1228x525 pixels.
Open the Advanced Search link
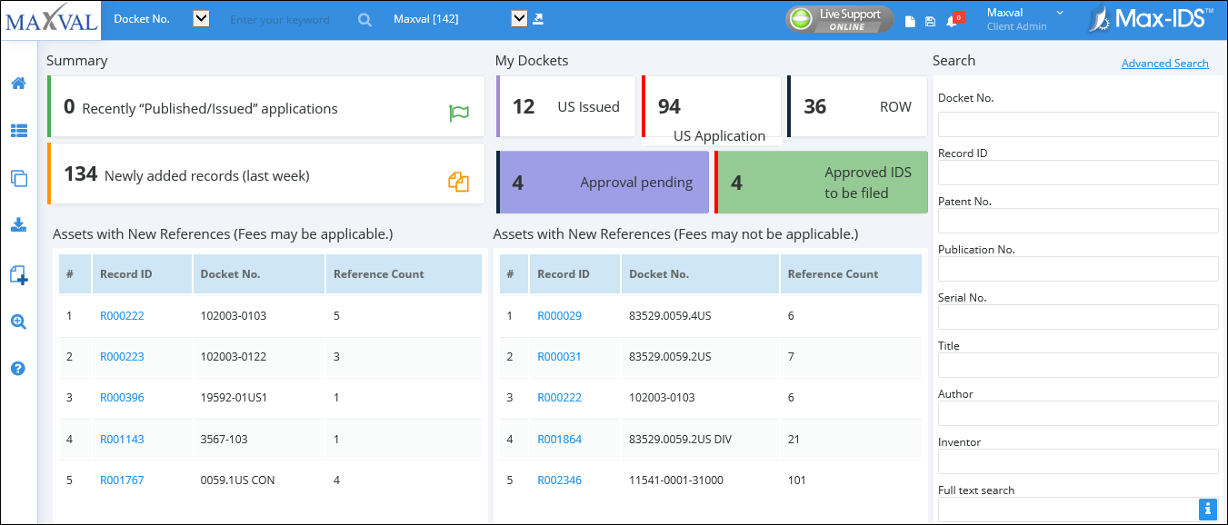pos(1164,64)
